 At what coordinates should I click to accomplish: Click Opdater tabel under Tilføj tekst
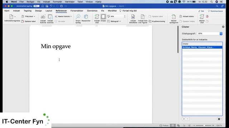tap(28, 21)
